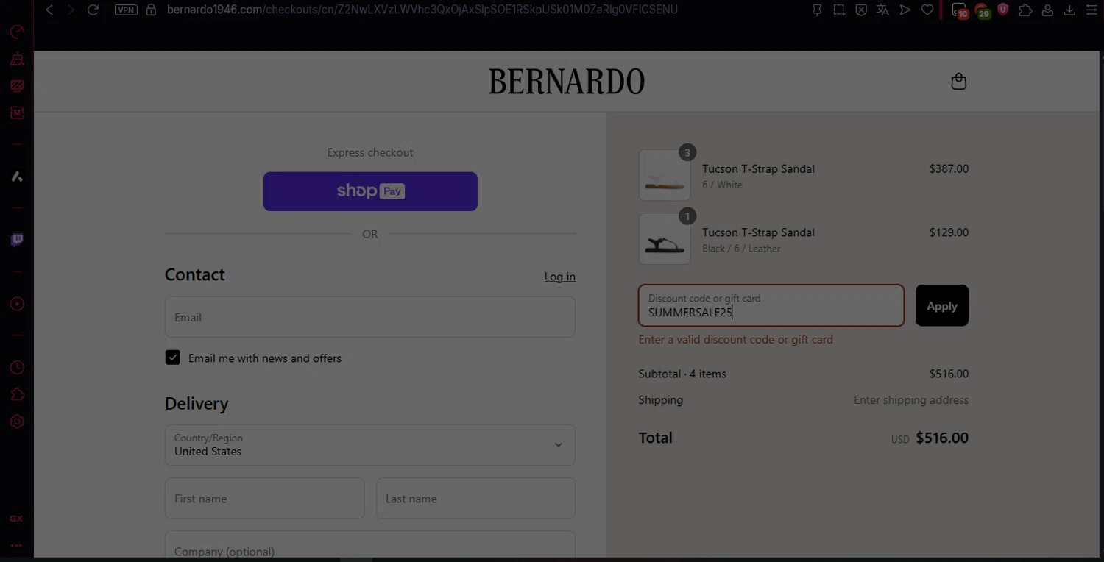The height and width of the screenshot is (562, 1104).
Task: Open the profile account icon
Action: coord(1047,10)
